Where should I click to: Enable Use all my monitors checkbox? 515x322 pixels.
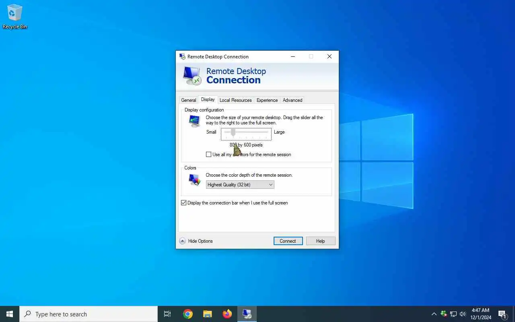[x=208, y=155]
